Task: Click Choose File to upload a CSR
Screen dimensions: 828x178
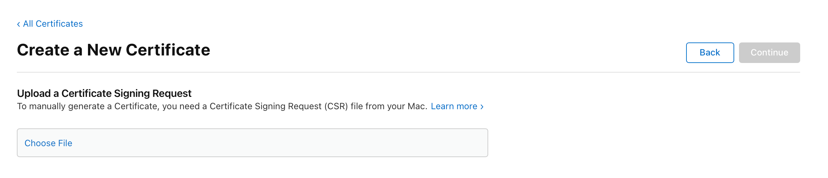Action: [x=48, y=143]
